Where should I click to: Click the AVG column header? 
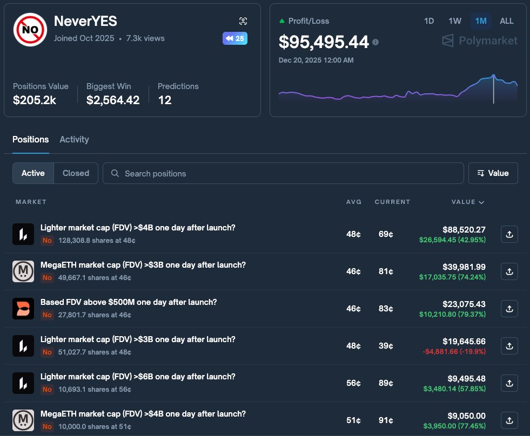tap(353, 202)
